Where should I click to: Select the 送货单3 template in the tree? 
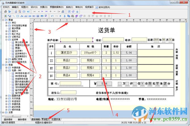(19, 51)
